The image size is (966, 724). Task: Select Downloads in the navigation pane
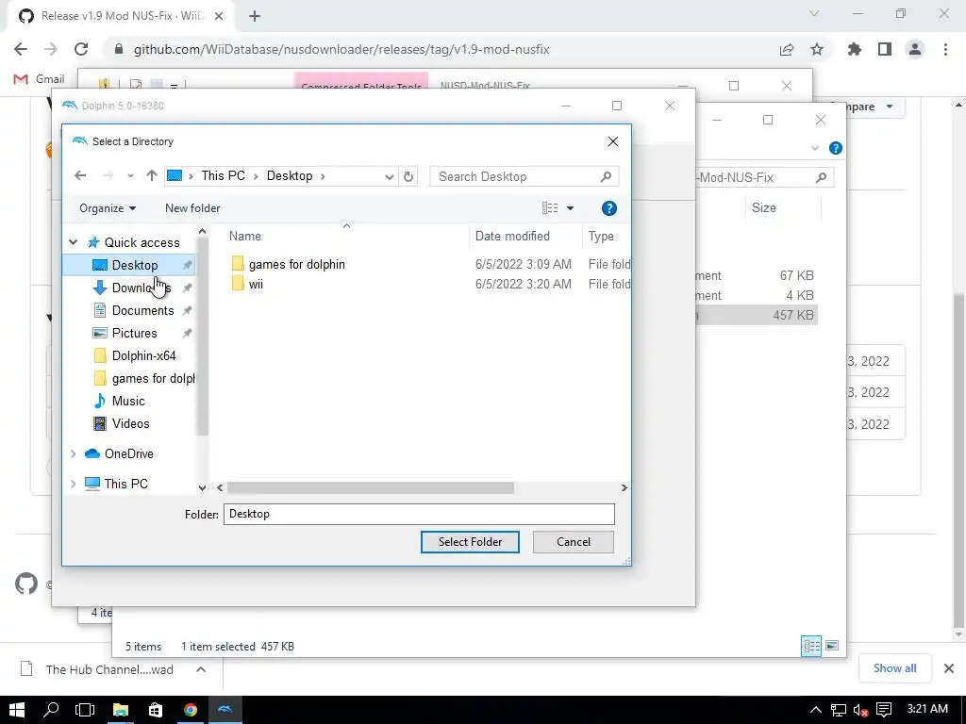click(x=142, y=288)
